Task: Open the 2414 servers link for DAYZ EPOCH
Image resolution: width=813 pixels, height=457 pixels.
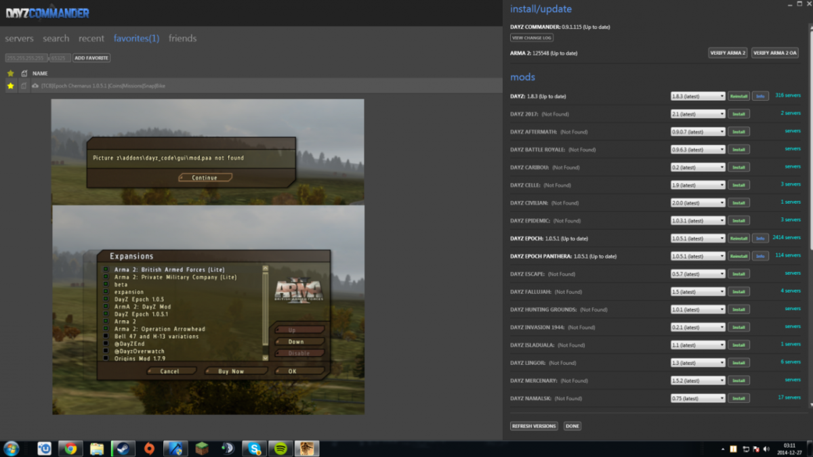Action: [787, 238]
